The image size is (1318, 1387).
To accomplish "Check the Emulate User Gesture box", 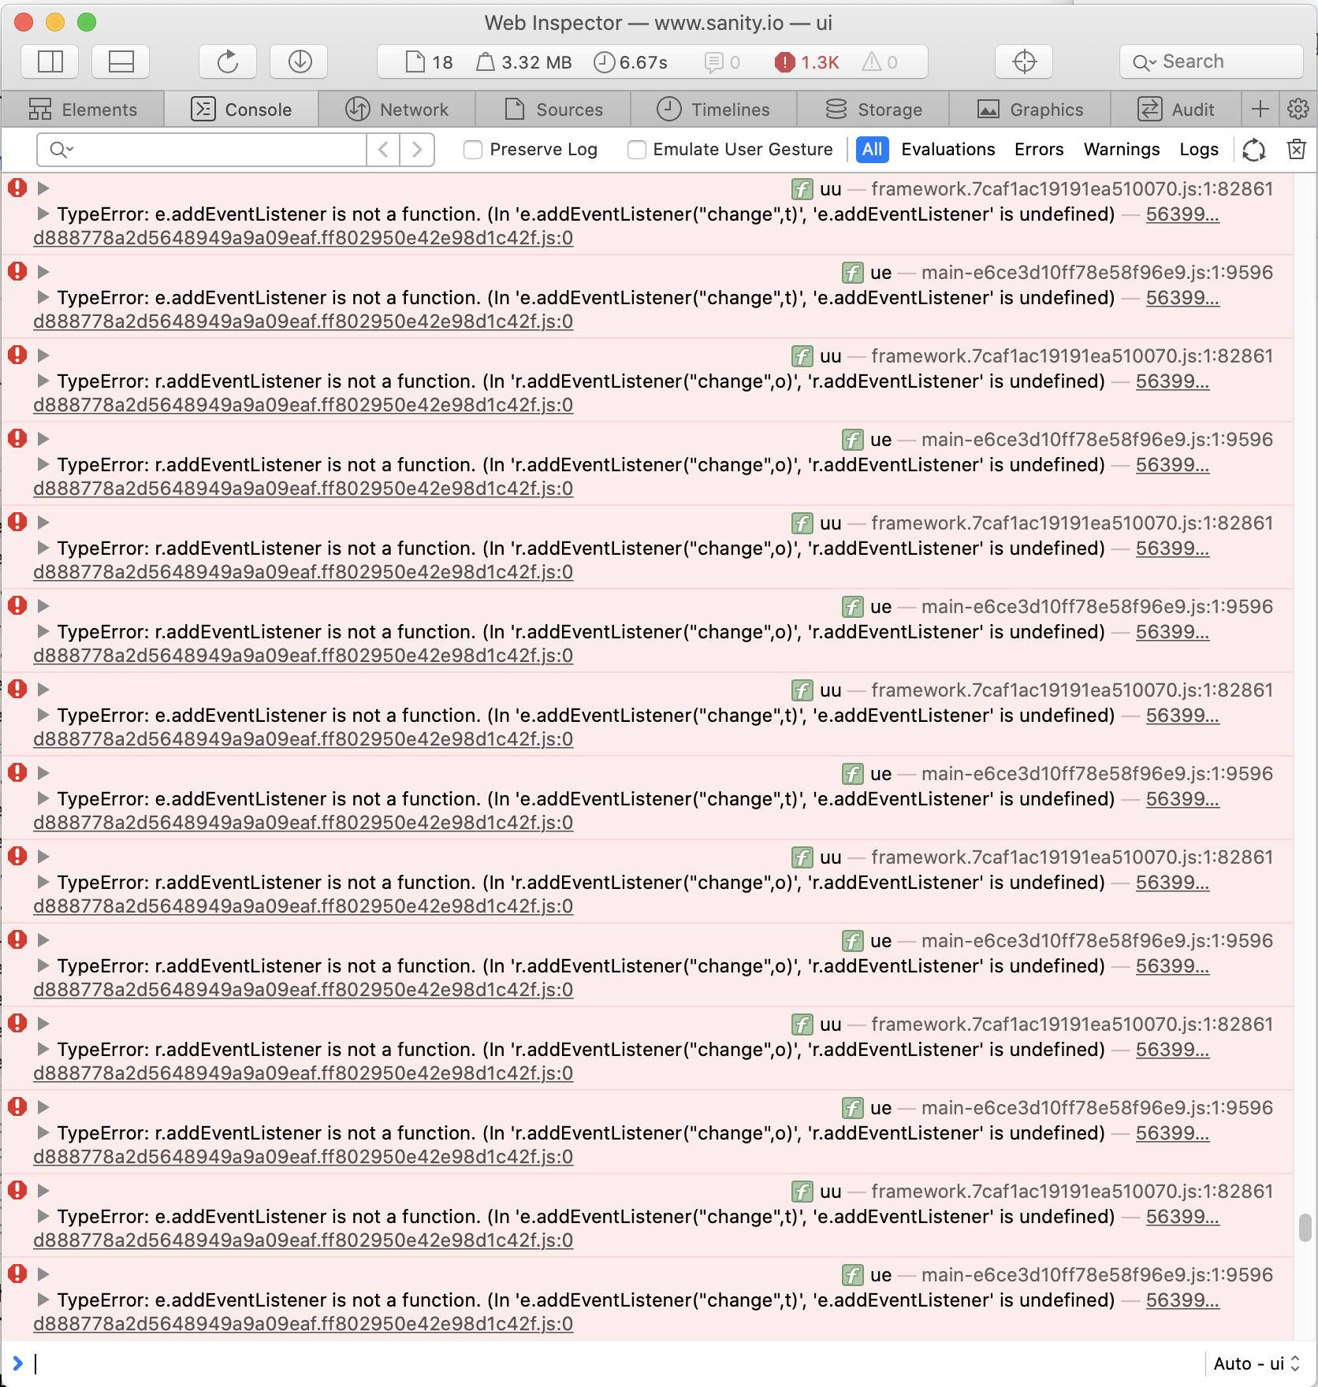I will click(x=636, y=150).
